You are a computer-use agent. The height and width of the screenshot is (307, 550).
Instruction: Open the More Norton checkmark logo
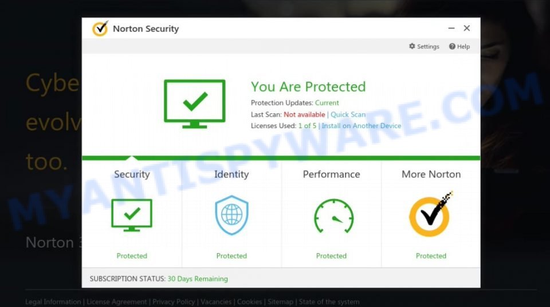coord(431,214)
